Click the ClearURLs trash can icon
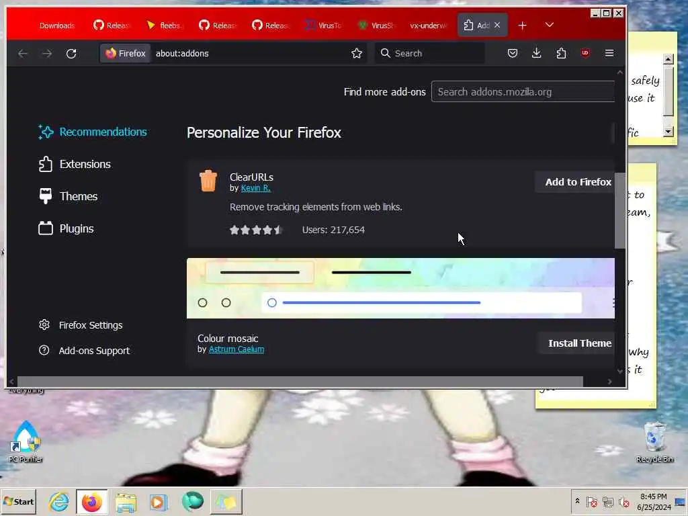The image size is (688, 516). 208,180
